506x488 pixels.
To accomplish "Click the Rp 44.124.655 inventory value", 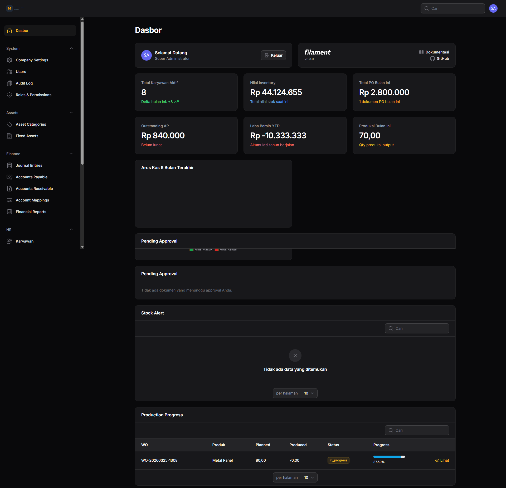I will click(x=276, y=92).
